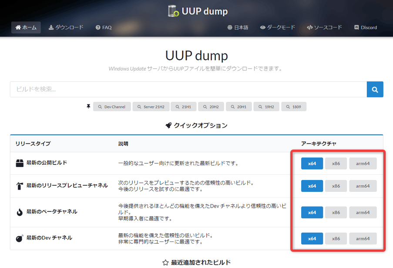Viewport: 393px width, 268px height.
Task: Select the Dev Channel quick search
Action: (112, 107)
